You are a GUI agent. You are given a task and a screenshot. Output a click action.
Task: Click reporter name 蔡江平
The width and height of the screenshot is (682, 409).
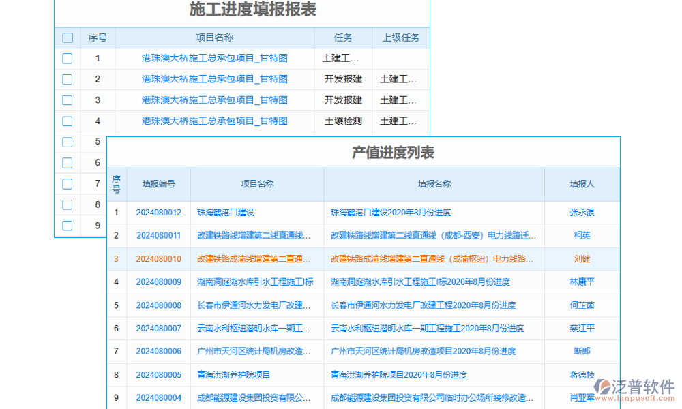pyautogui.click(x=582, y=329)
